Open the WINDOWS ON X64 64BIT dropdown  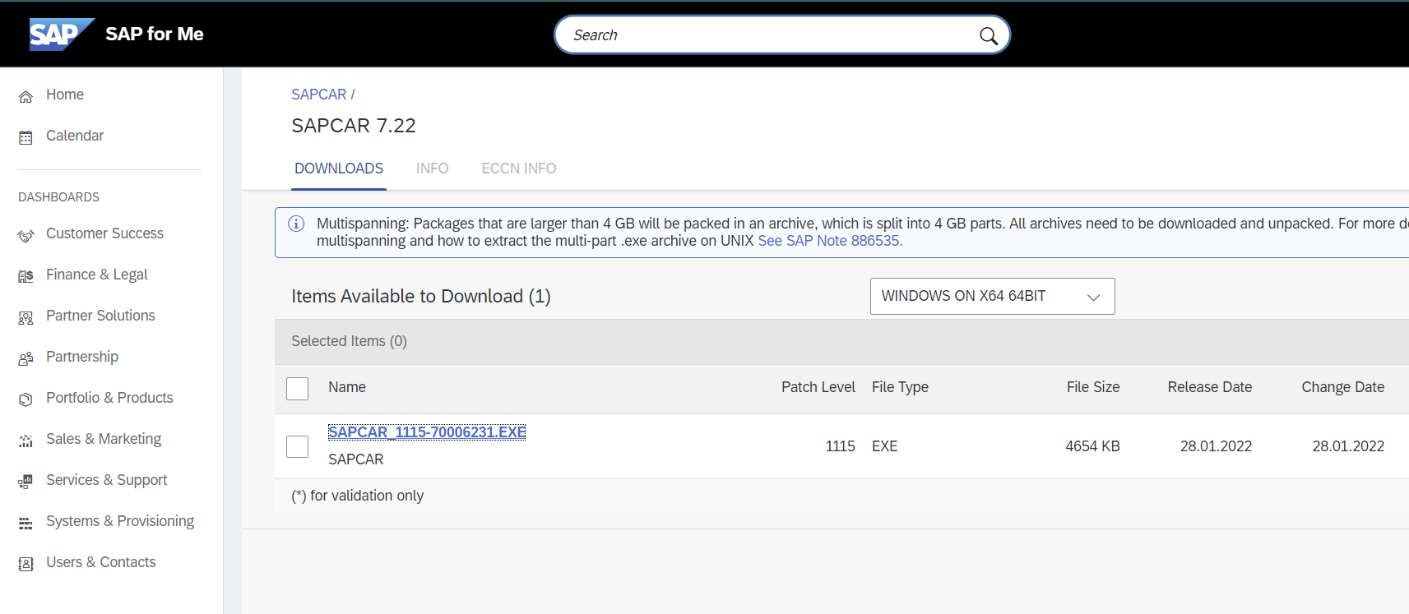992,296
